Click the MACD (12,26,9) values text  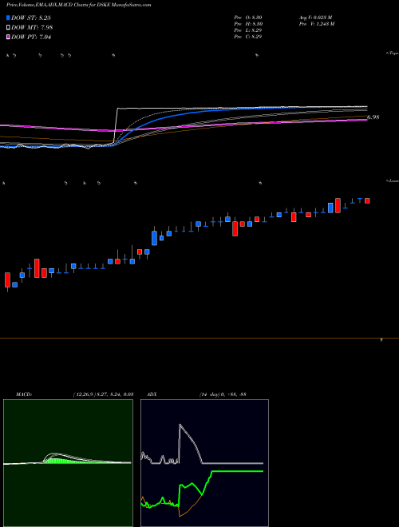[x=103, y=394]
